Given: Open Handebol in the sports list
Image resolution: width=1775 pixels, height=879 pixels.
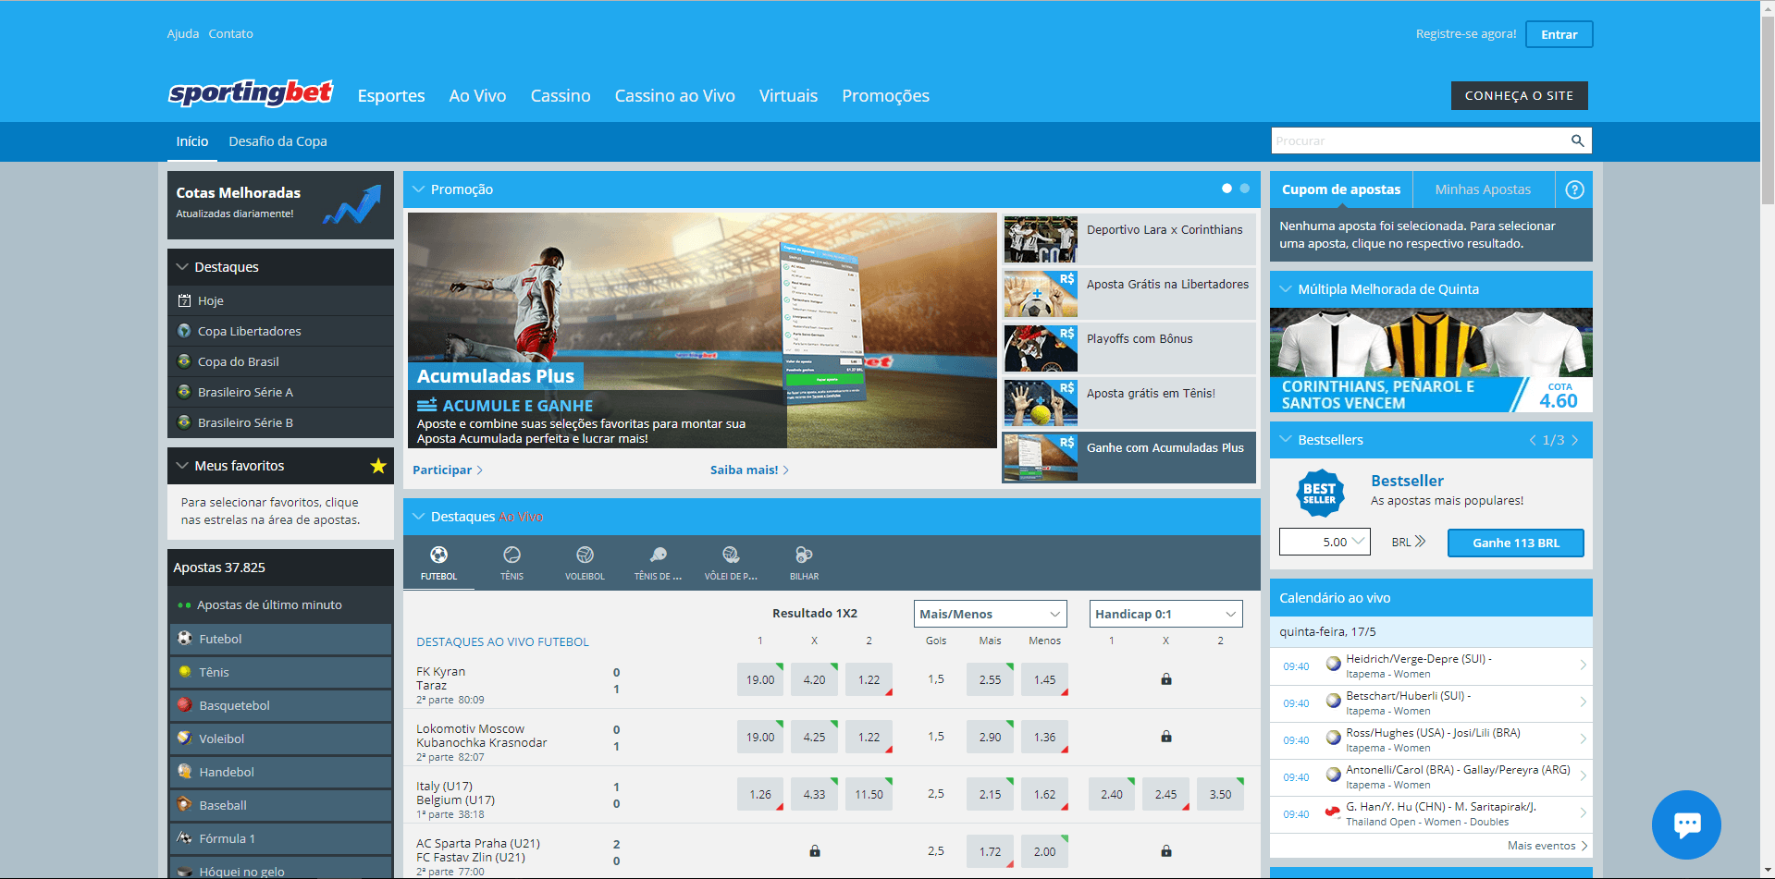Looking at the screenshot, I should pos(280,772).
